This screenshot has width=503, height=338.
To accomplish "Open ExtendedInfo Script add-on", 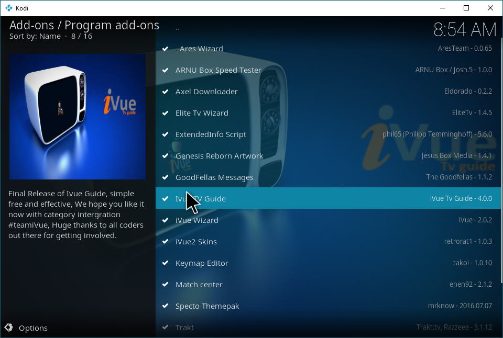I will 328,134.
